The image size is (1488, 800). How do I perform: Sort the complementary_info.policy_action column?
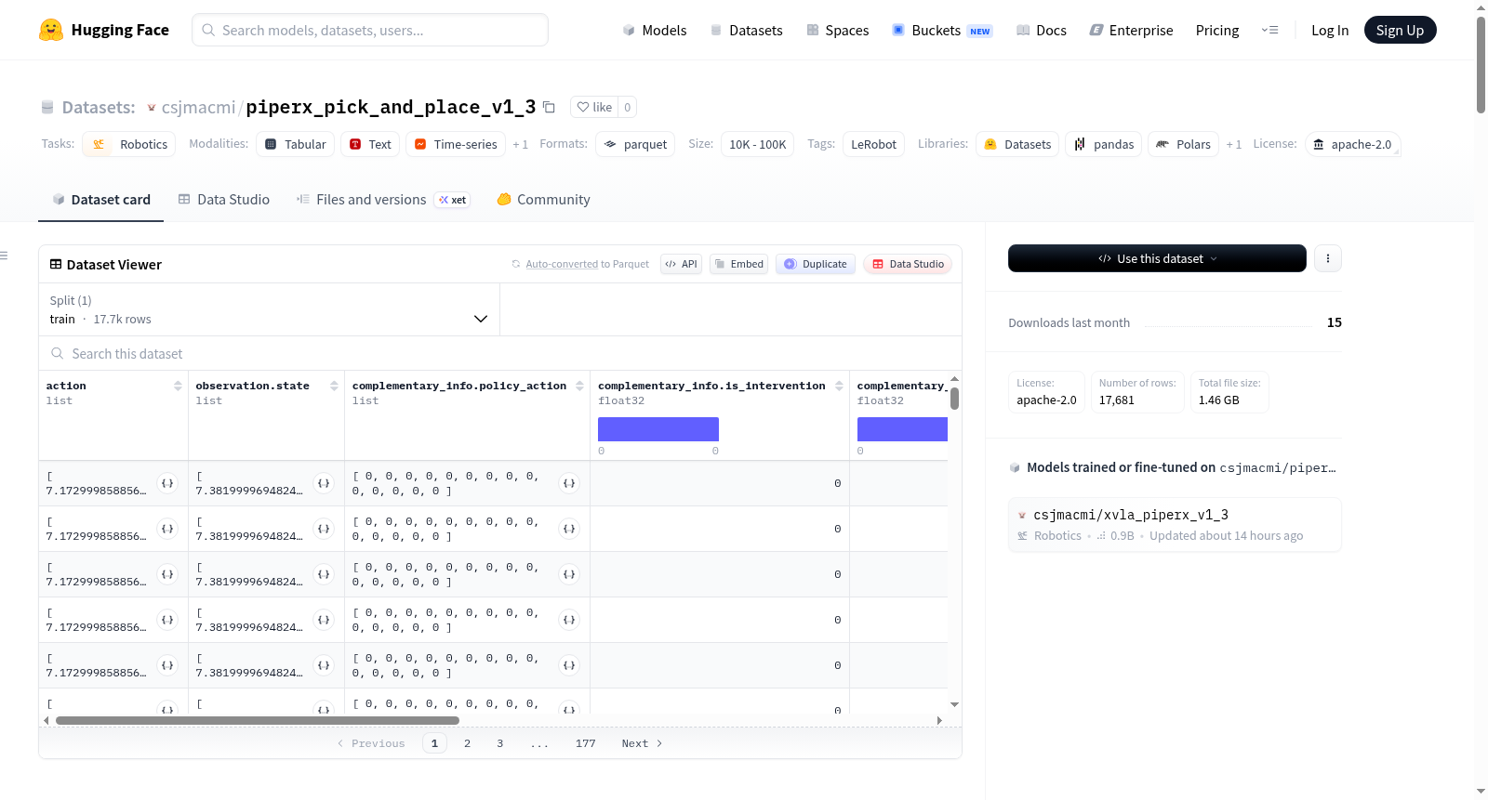point(579,386)
